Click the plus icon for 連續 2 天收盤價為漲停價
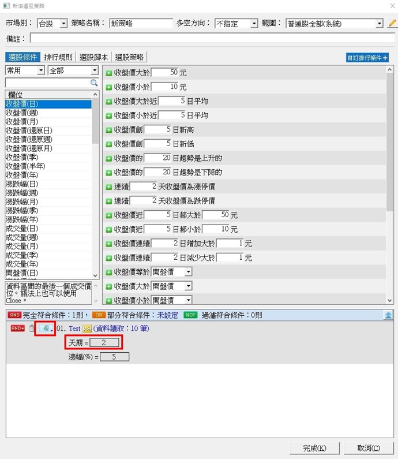Screen dimensions: 398x459 [x=109, y=186]
